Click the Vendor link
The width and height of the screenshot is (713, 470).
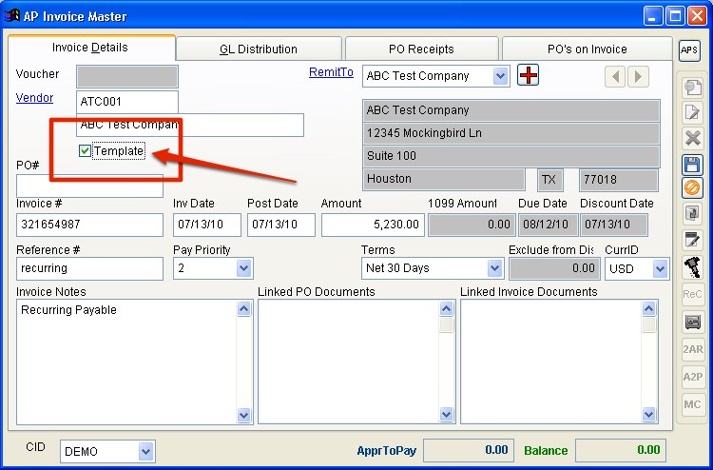point(34,98)
